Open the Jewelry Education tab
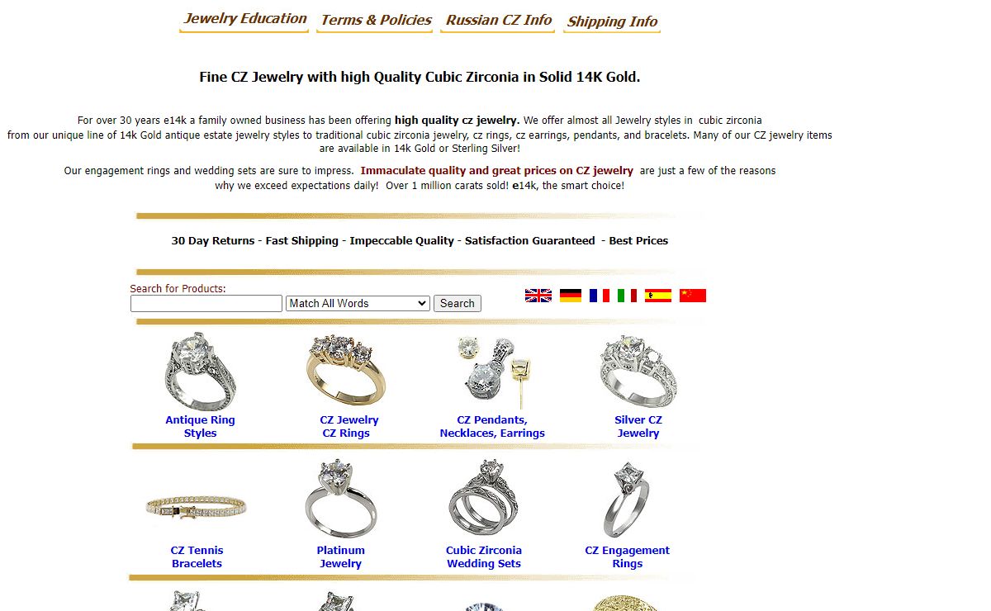991x611 pixels. (x=244, y=19)
